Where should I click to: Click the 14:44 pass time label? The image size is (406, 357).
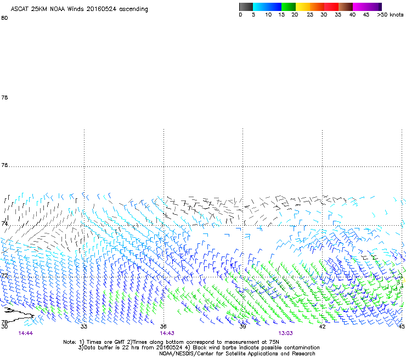click(x=26, y=333)
